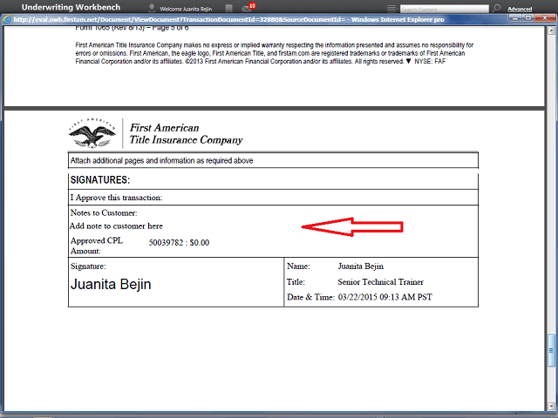The image size is (558, 418).
Task: Click Welcome Juanita Bejin text
Action: click(x=186, y=9)
